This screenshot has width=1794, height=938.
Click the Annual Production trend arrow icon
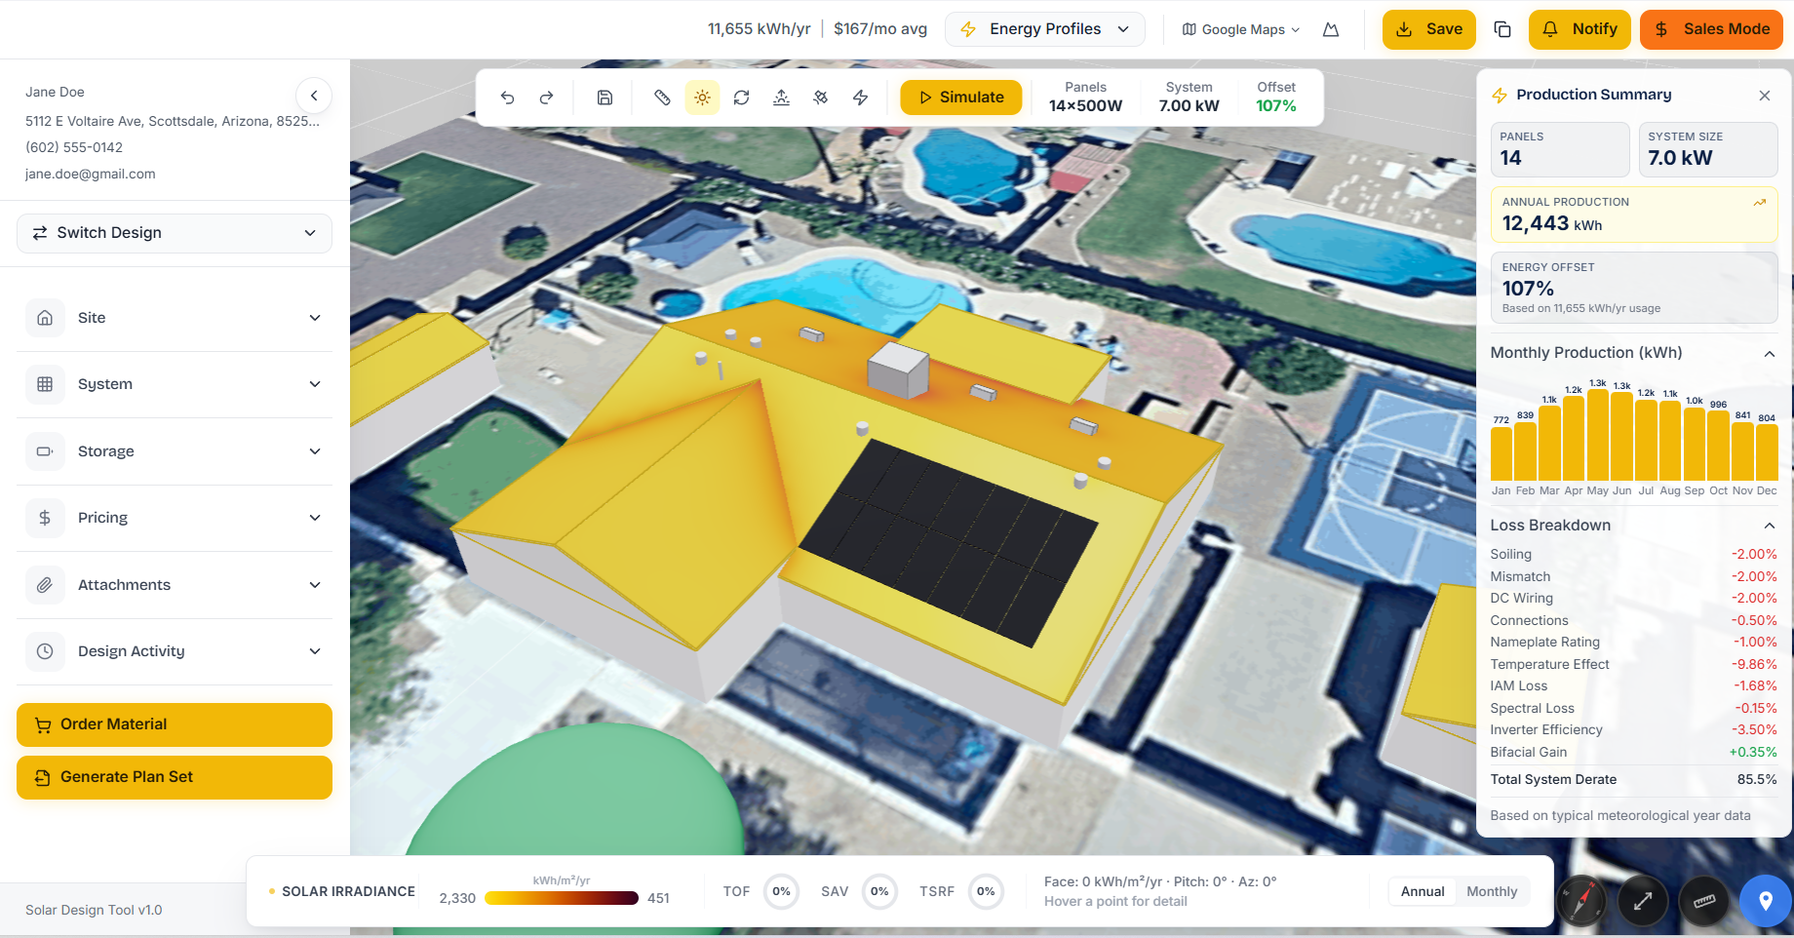(1760, 203)
